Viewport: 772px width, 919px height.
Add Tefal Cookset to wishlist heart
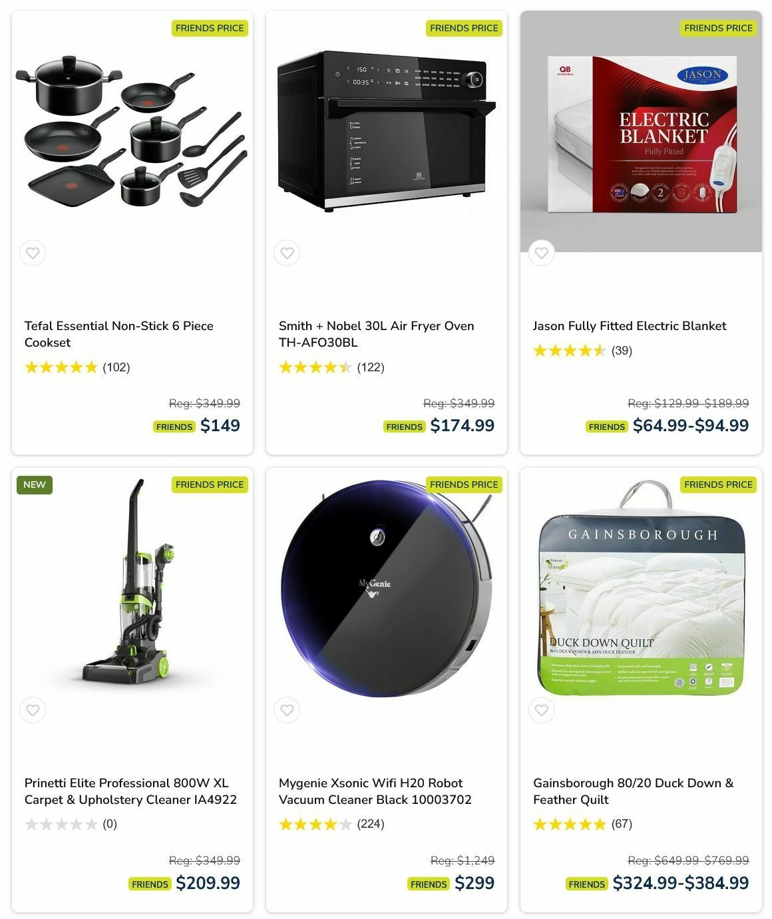tap(33, 253)
